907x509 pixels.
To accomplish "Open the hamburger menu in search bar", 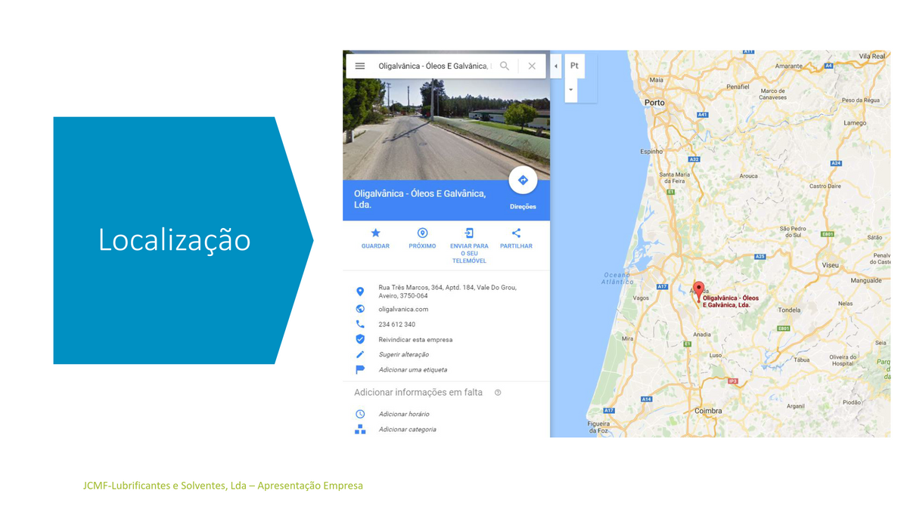I will (x=360, y=66).
